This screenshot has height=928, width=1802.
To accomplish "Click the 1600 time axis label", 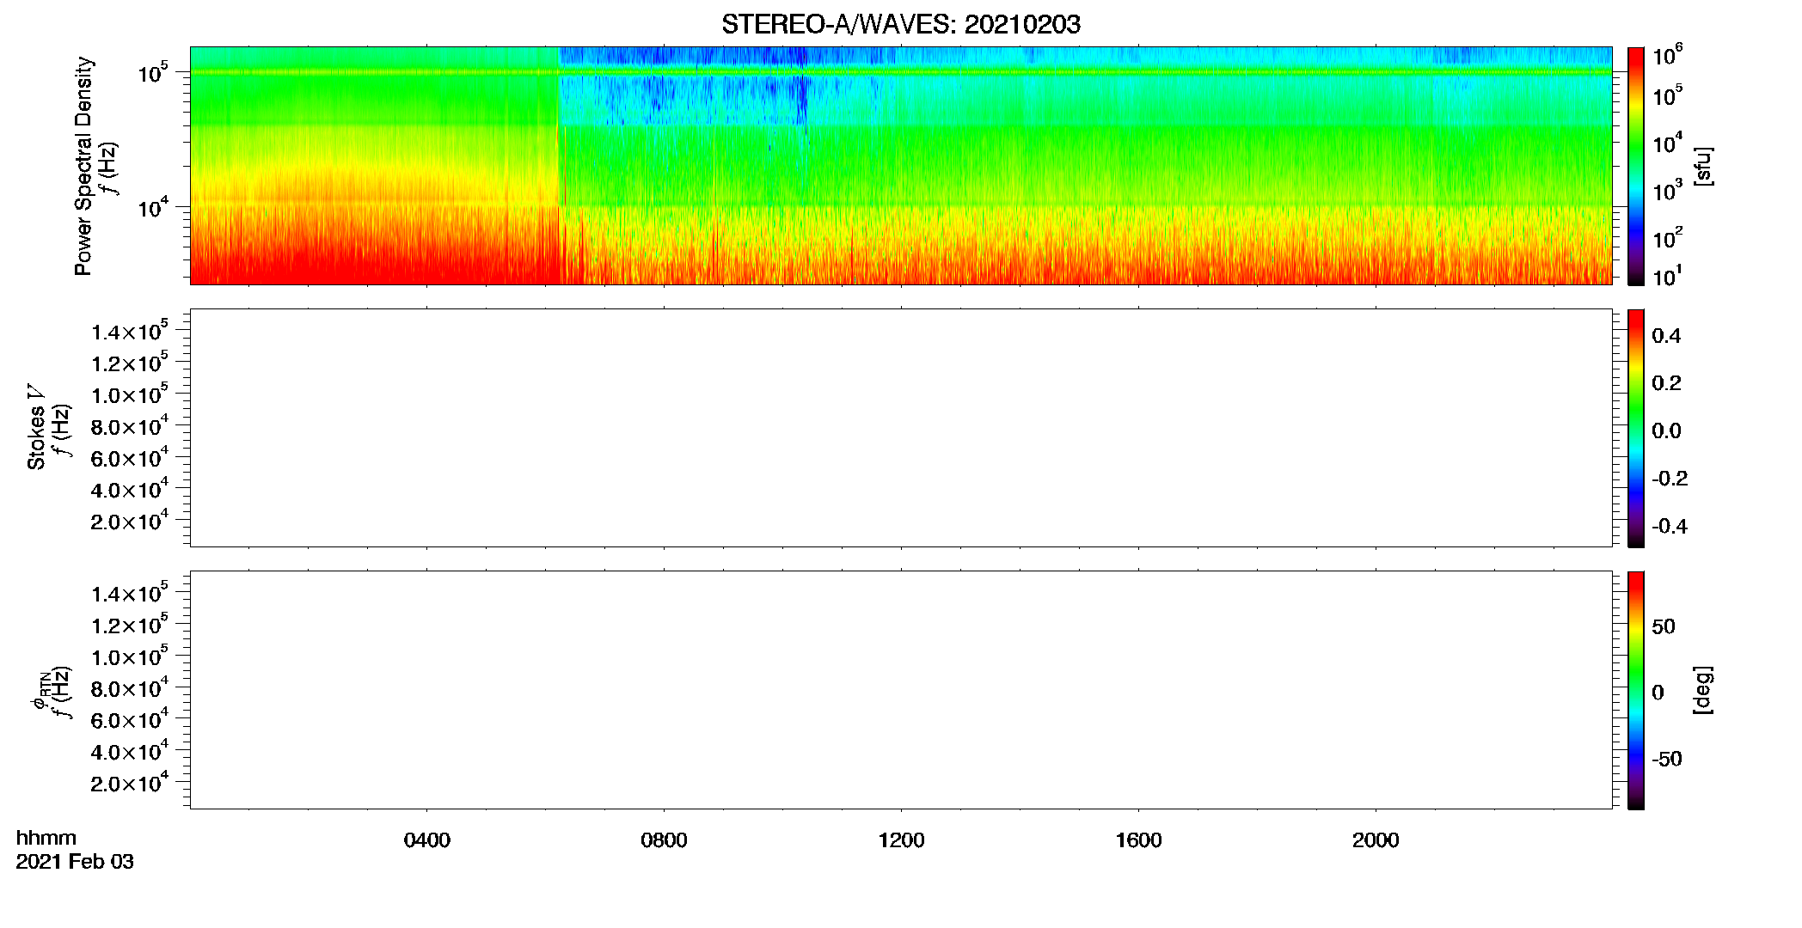I will click(1138, 839).
